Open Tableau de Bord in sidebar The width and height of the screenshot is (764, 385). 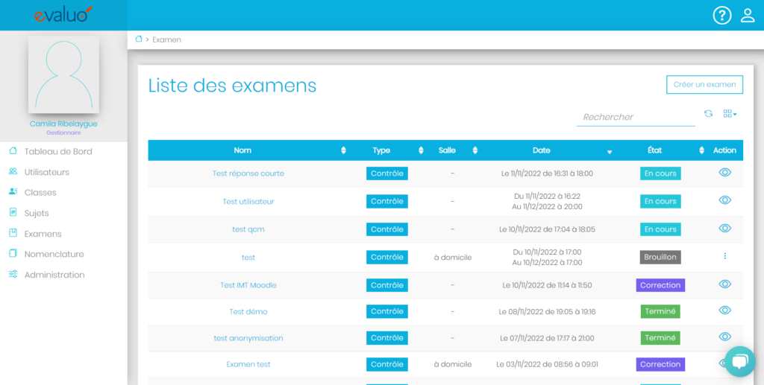pyautogui.click(x=58, y=151)
